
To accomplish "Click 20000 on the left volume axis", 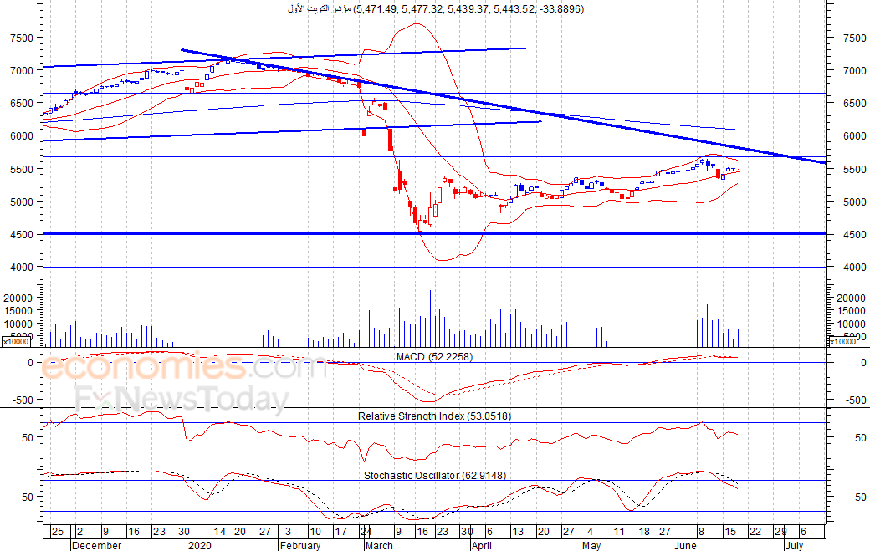I will click(x=18, y=298).
